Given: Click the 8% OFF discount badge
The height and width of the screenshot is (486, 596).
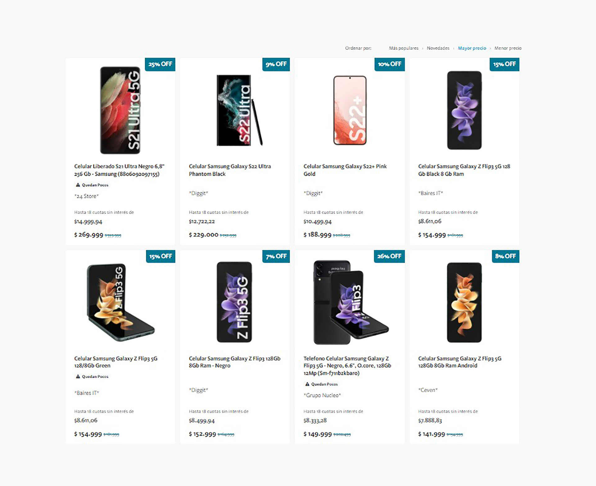Looking at the screenshot, I should [505, 256].
